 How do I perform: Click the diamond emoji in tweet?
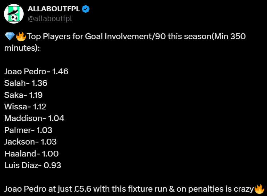click(10, 36)
